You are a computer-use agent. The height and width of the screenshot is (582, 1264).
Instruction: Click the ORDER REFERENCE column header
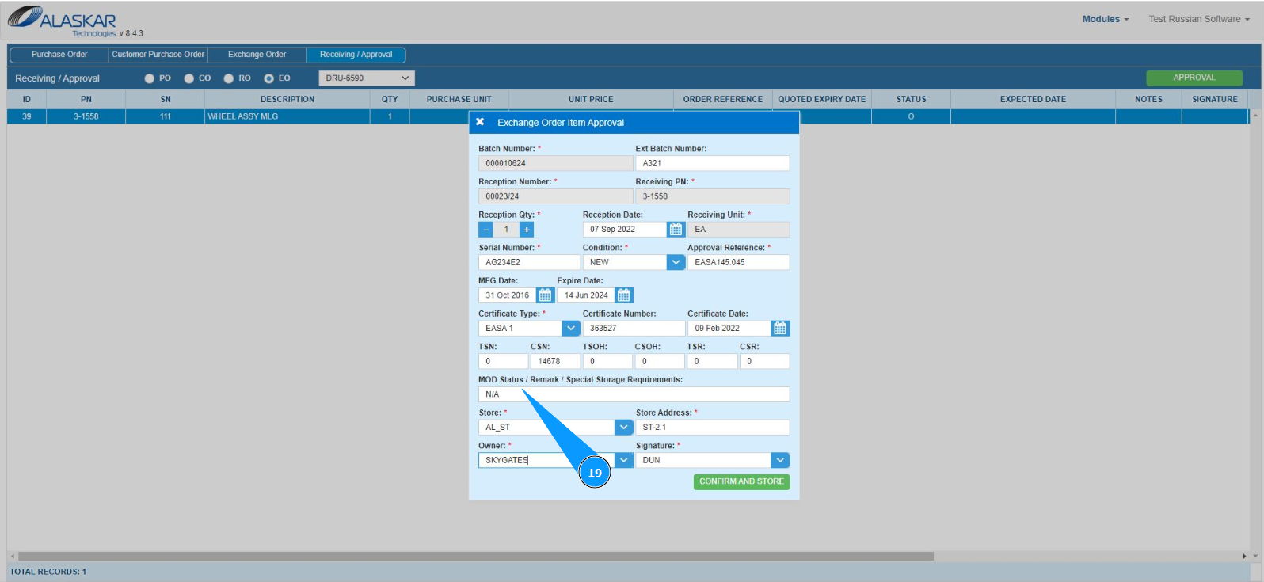click(723, 100)
